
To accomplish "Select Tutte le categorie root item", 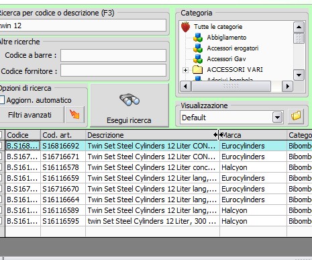I will click(218, 27).
